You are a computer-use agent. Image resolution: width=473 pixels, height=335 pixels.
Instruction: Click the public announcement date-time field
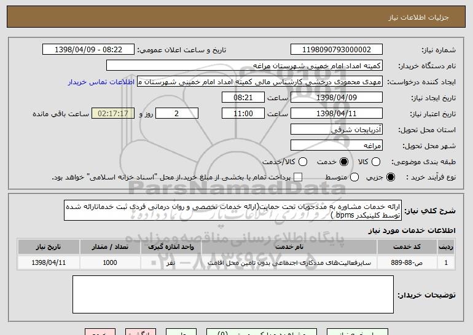88,50
